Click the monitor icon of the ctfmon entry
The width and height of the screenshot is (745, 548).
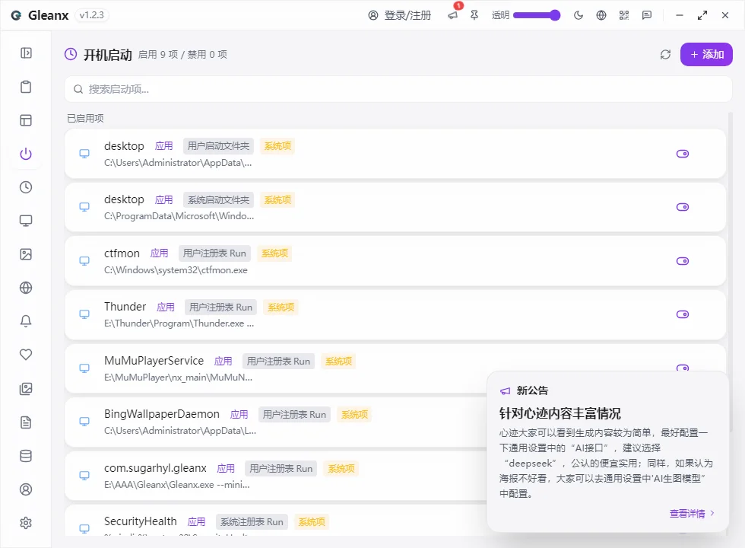pyautogui.click(x=84, y=260)
